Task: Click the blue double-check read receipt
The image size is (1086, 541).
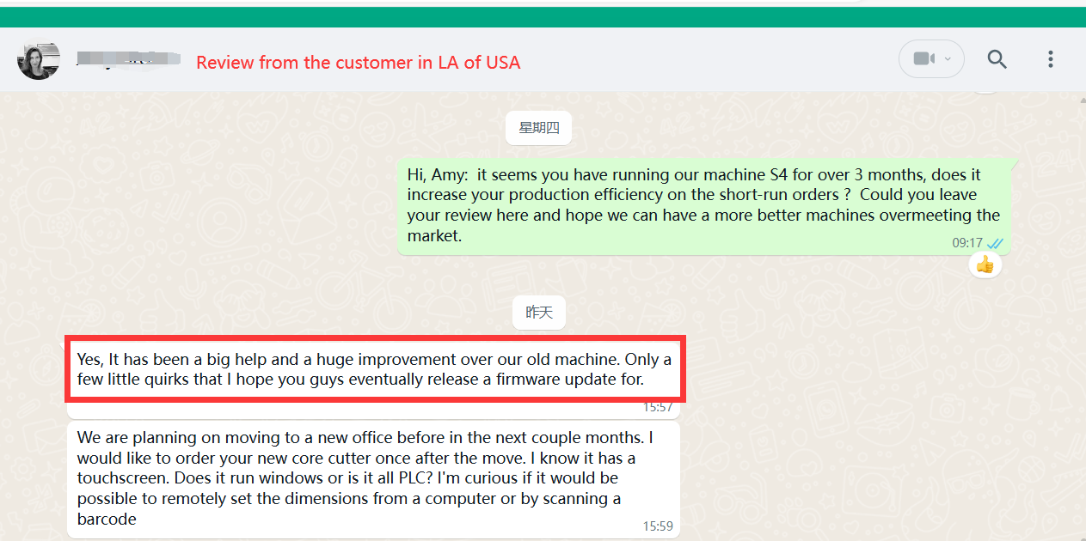Action: click(x=995, y=244)
